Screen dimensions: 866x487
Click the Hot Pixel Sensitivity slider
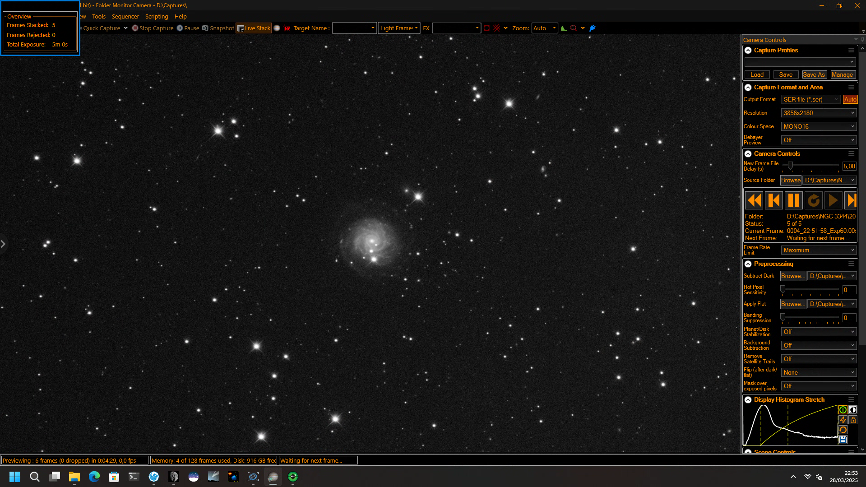810,289
